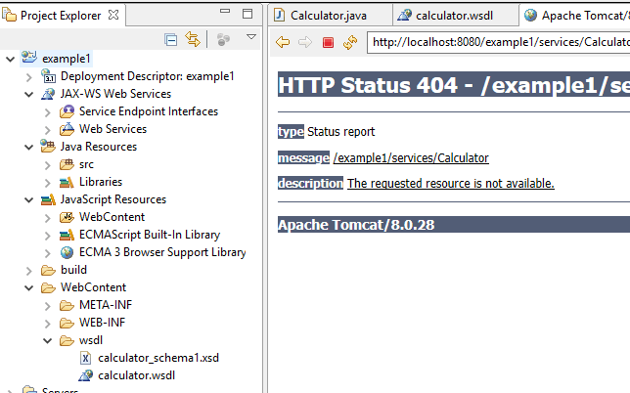Click the Collapse All icon in Project Explorer
Image resolution: width=630 pixels, height=393 pixels.
point(171,40)
